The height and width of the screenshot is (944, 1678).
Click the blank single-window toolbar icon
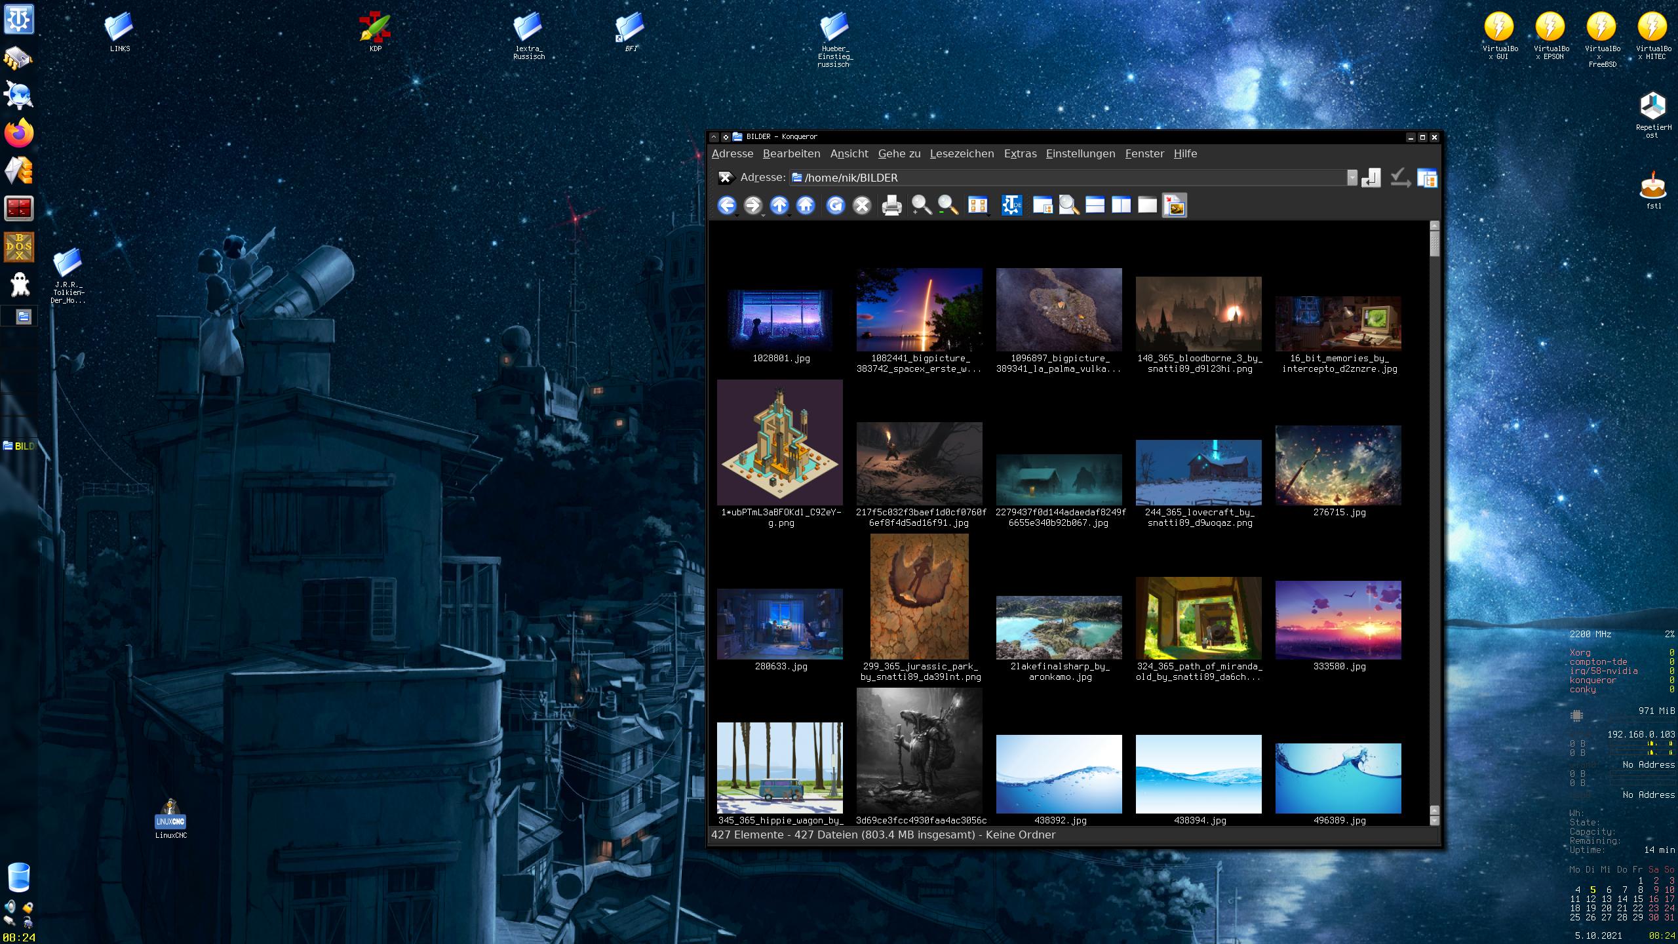1147,205
